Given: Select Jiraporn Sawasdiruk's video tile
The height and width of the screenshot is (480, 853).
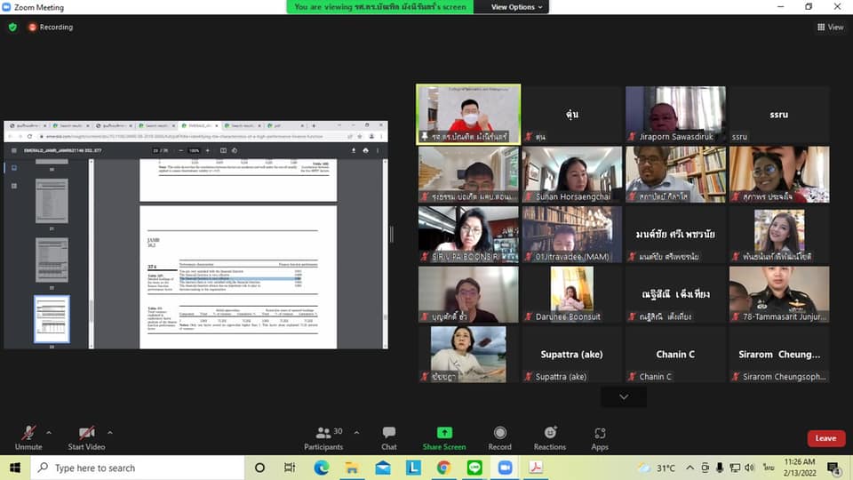Looking at the screenshot, I should pyautogui.click(x=675, y=115).
